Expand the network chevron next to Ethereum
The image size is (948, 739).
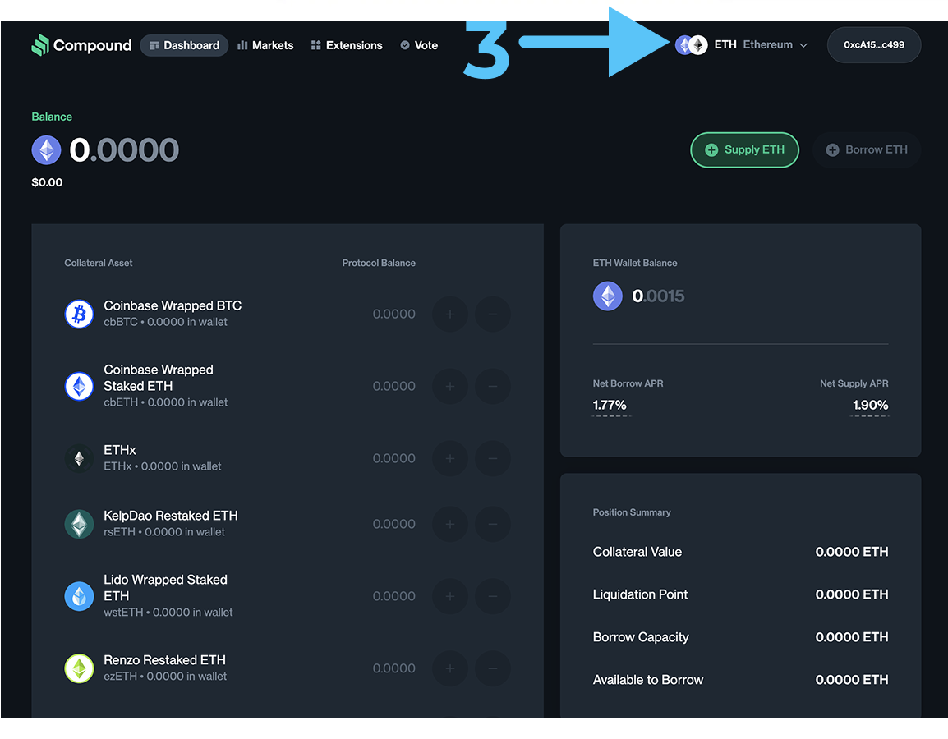click(x=803, y=45)
